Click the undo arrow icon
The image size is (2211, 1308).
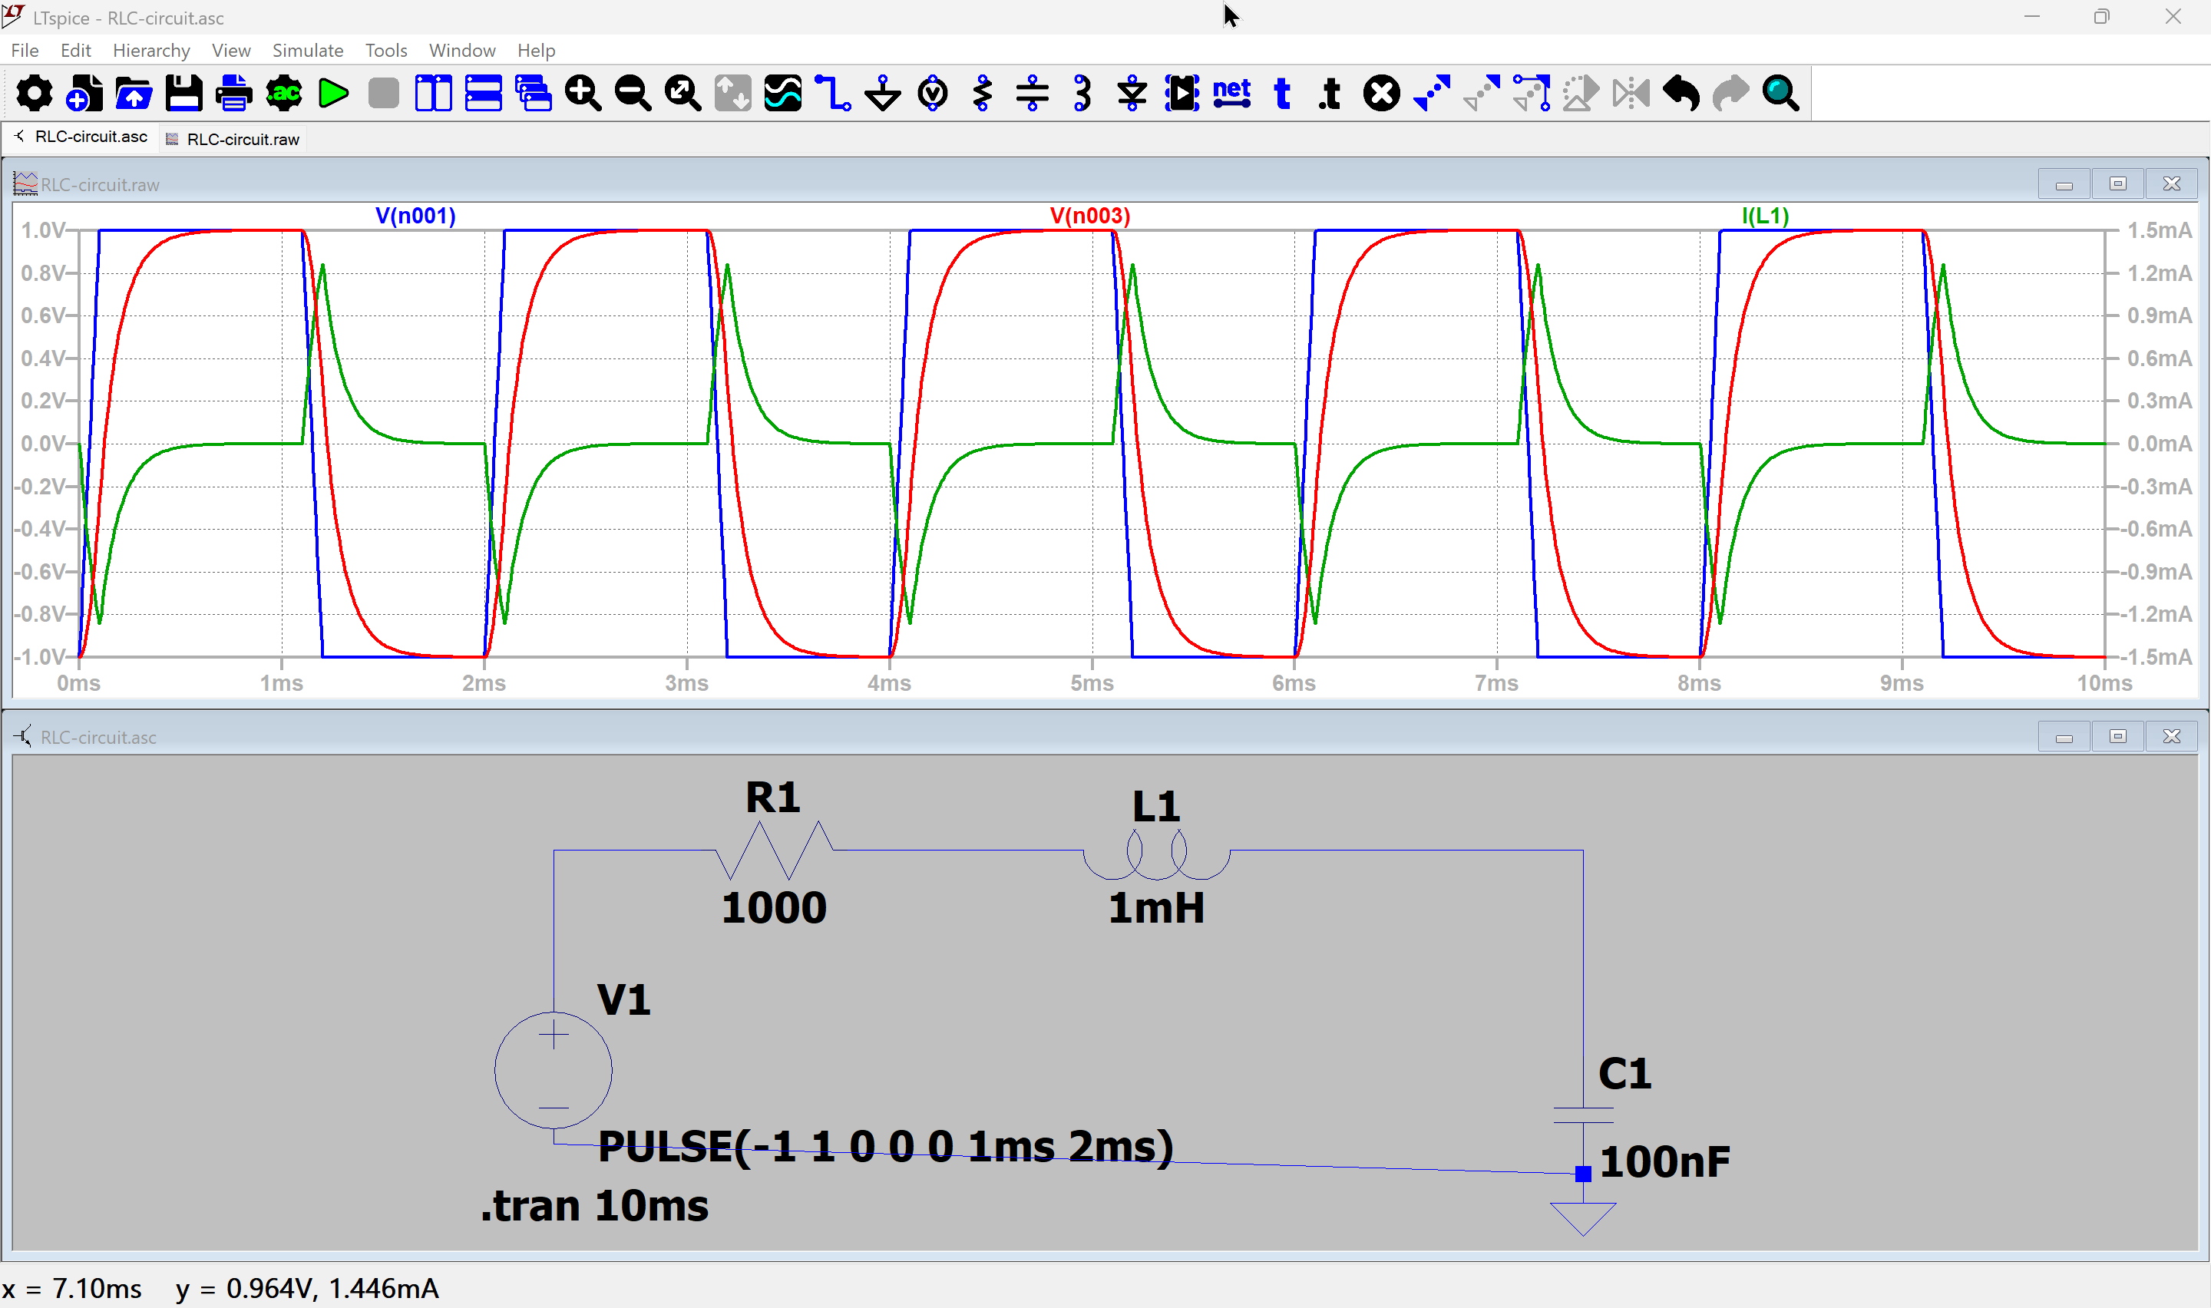(1681, 94)
